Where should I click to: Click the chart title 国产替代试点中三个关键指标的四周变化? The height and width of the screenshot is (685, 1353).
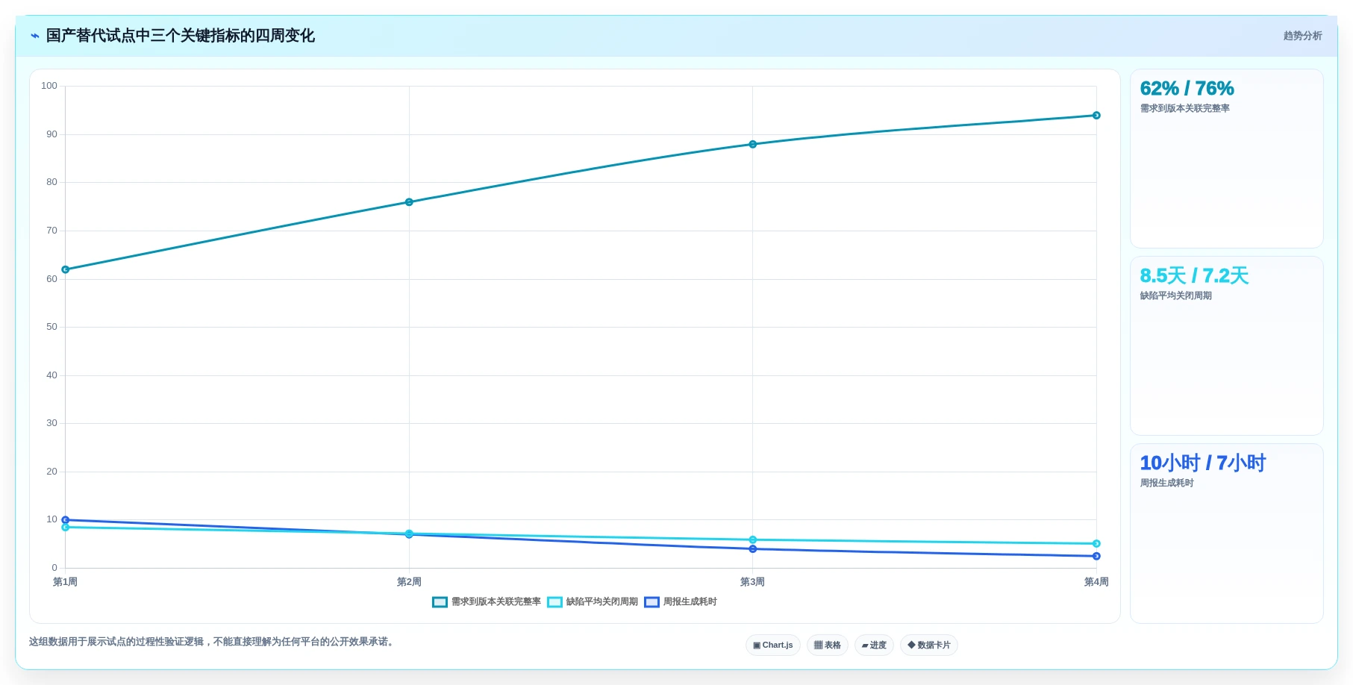coord(181,36)
